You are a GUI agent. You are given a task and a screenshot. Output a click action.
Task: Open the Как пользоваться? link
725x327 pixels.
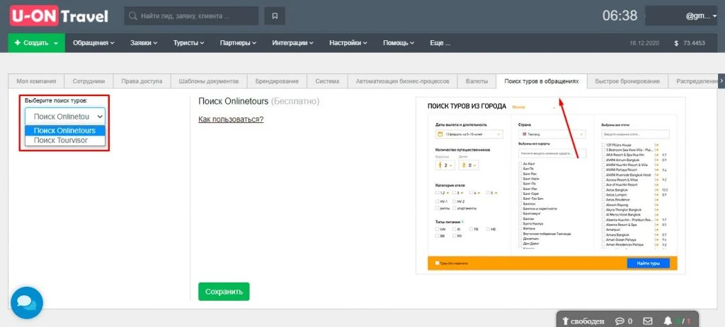tap(231, 119)
